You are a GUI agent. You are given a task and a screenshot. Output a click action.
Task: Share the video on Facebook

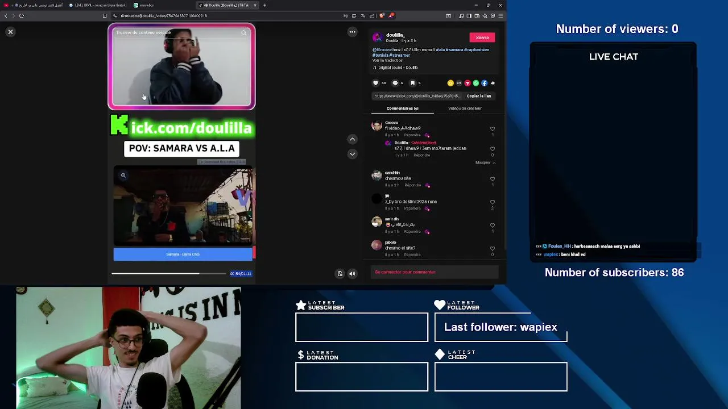pyautogui.click(x=484, y=83)
